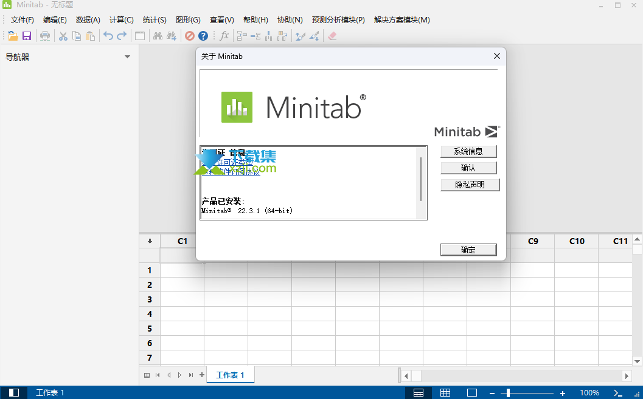Screen dimensions: 643x399
Task: Click the brush with down-arrow icon
Action: [314, 36]
